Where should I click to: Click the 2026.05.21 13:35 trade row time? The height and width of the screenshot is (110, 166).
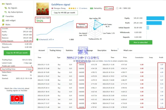(x=43, y=65)
